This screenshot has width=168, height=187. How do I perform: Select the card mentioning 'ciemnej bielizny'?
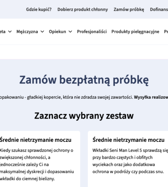[40, 159]
